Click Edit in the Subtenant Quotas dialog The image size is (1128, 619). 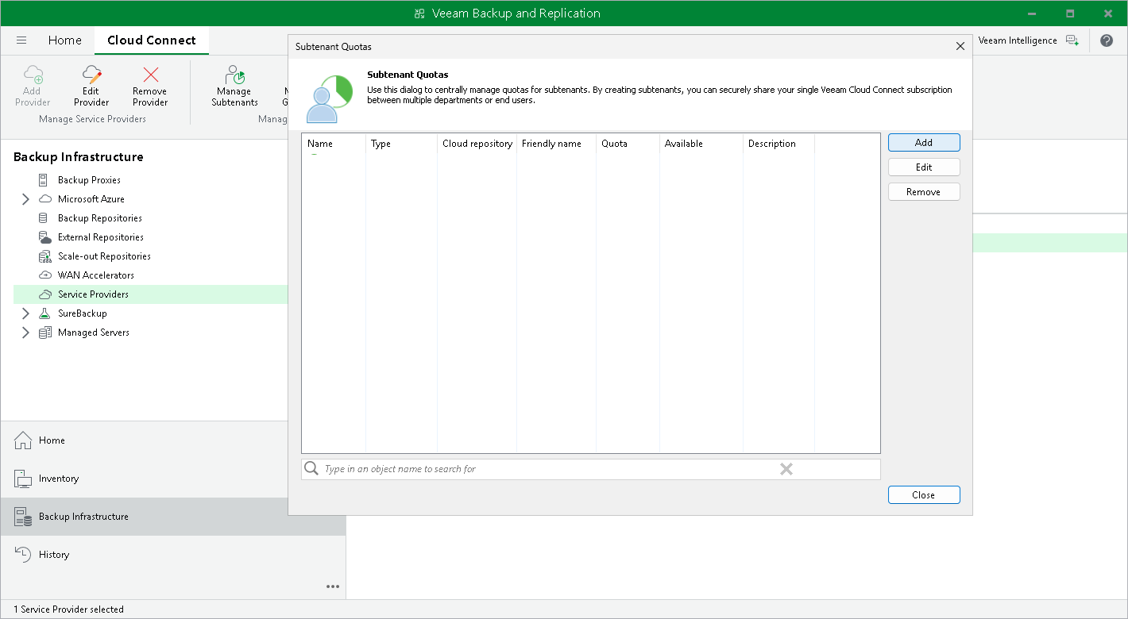click(924, 167)
